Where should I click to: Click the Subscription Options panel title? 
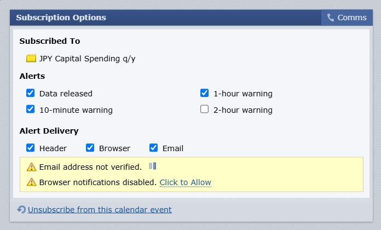coord(61,18)
